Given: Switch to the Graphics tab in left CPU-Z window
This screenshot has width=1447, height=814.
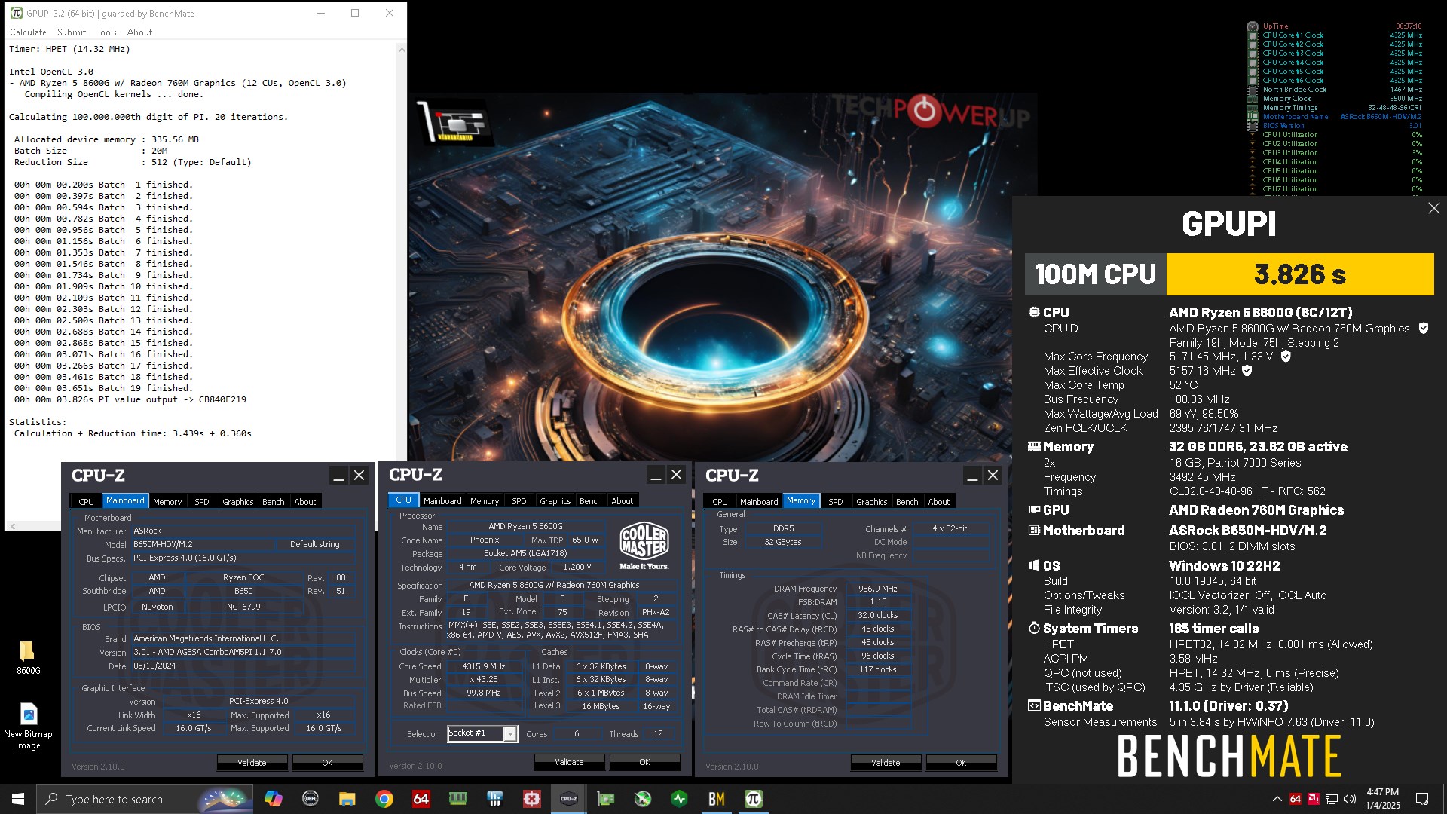Looking at the screenshot, I should click(237, 502).
